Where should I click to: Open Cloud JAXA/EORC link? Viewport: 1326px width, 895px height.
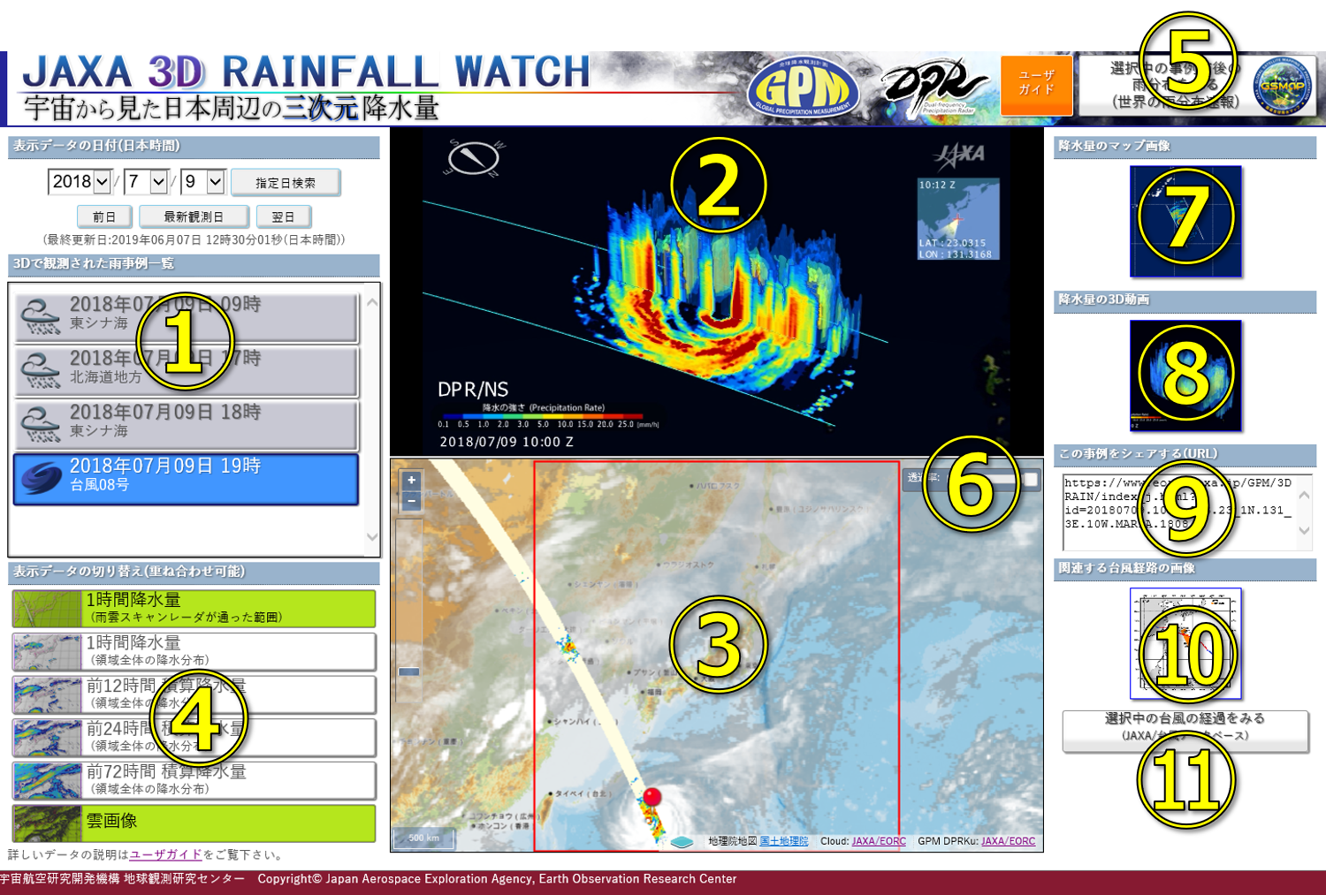(879, 841)
